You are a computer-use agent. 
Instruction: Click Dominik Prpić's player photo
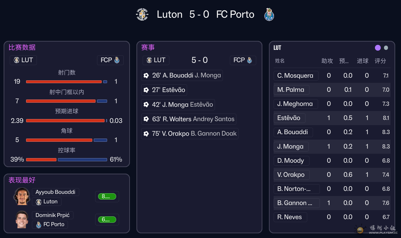coord(22,219)
